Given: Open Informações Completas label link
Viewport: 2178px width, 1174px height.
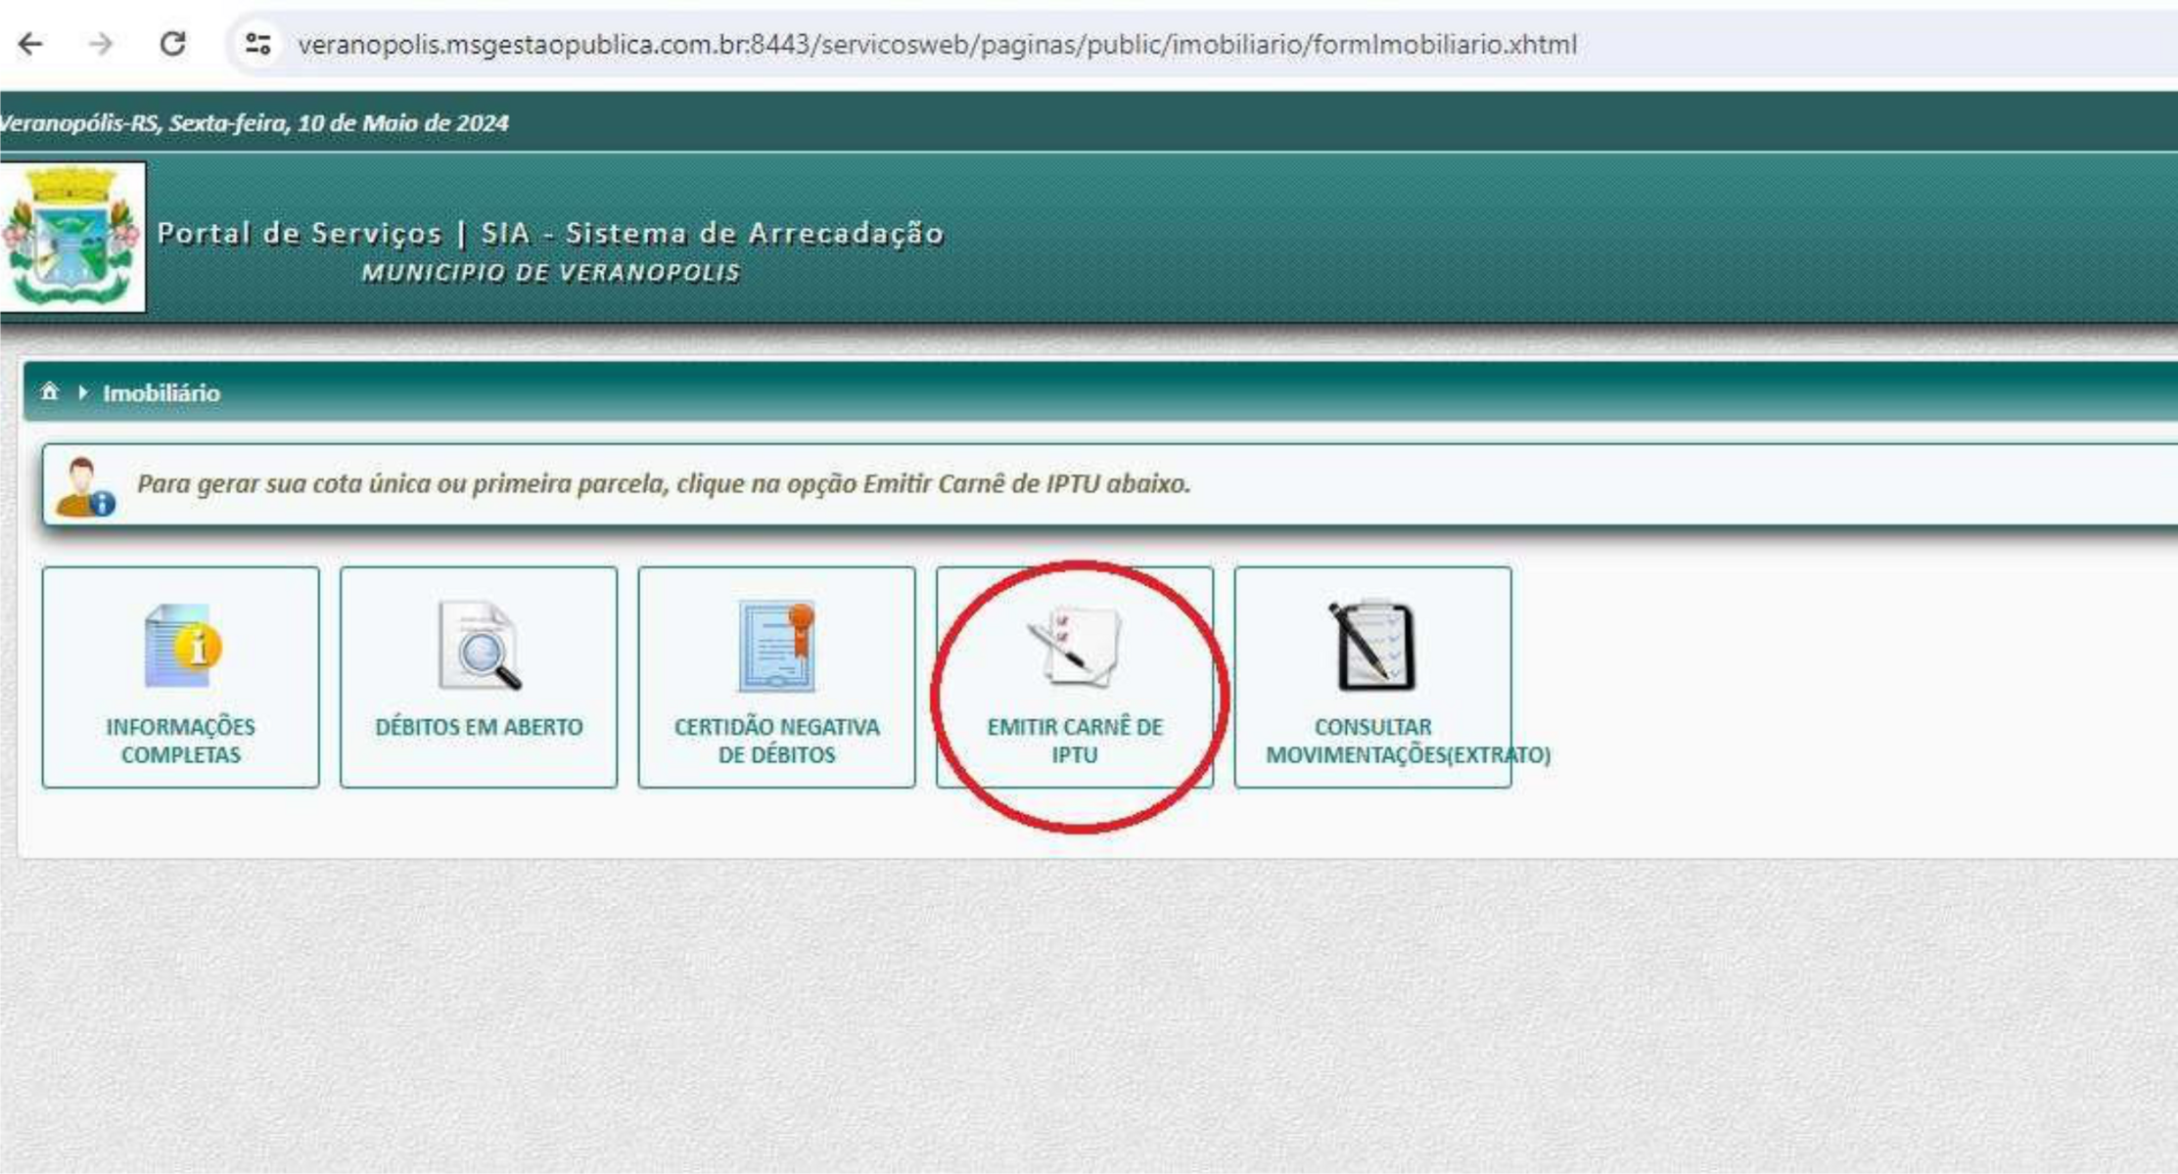Looking at the screenshot, I should pos(180,741).
